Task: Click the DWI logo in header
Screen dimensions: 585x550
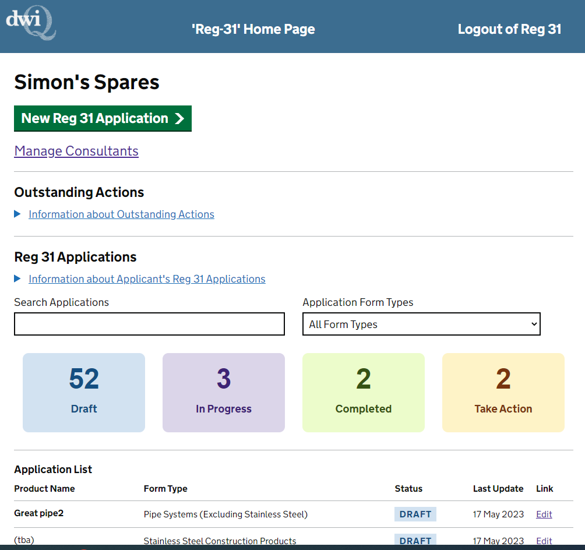Action: point(31,24)
